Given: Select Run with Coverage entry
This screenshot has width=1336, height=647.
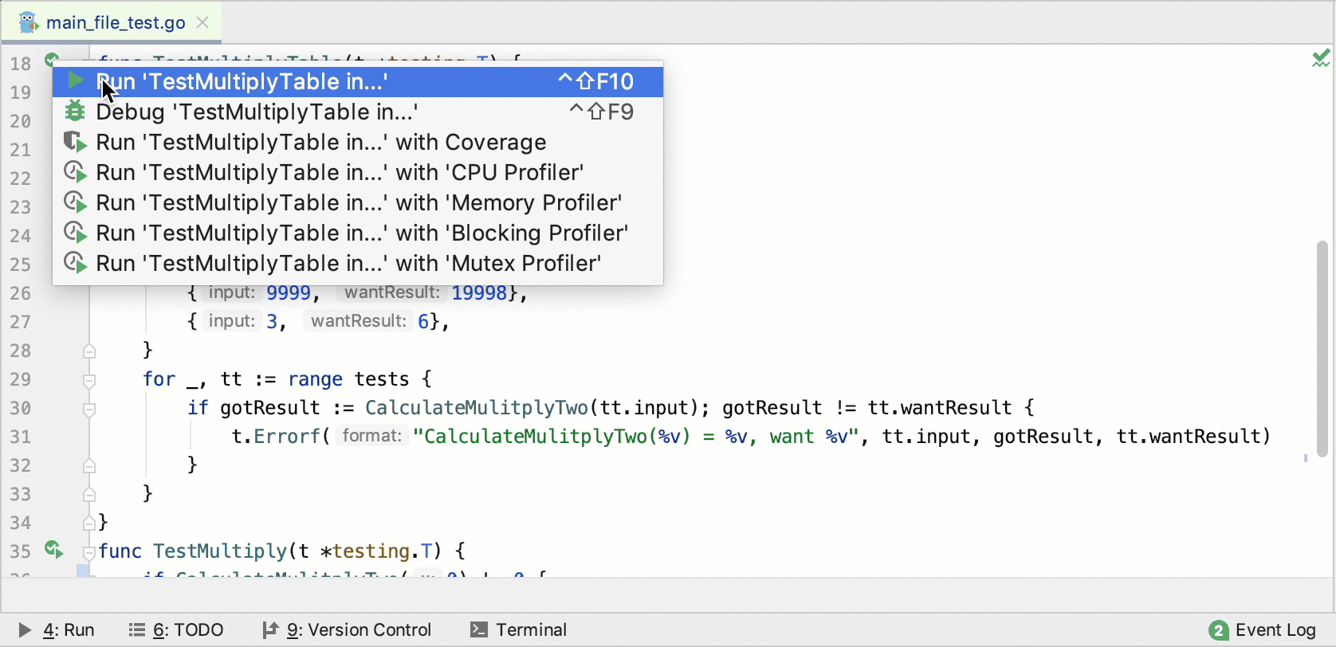Looking at the screenshot, I should 358,142.
